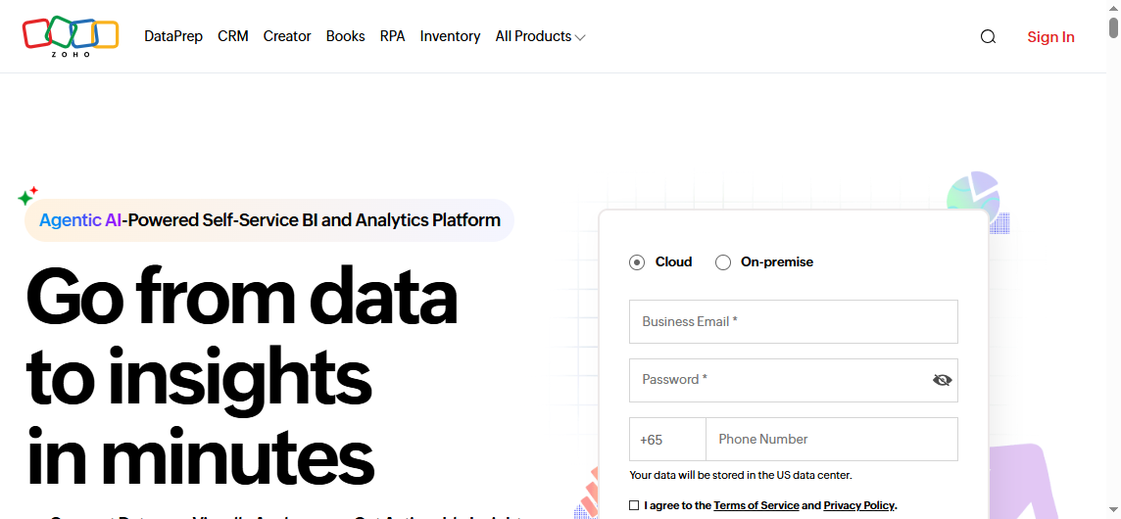Click the Inventory navigation link
Screen dimensions: 1121x519
click(x=450, y=36)
